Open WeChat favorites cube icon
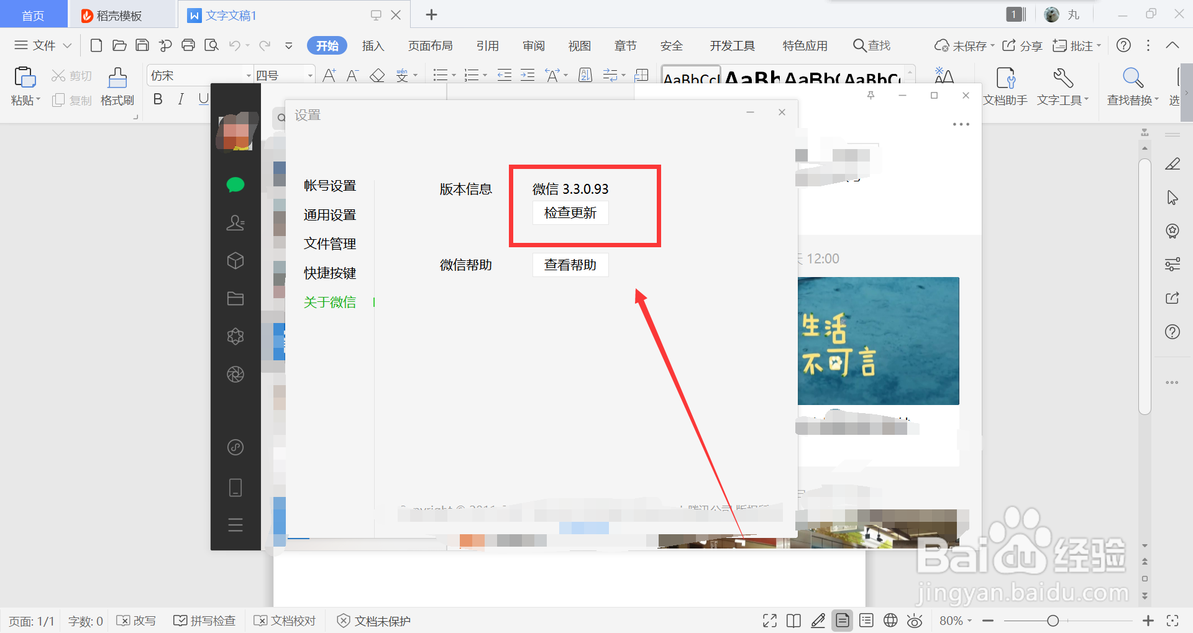 (235, 260)
